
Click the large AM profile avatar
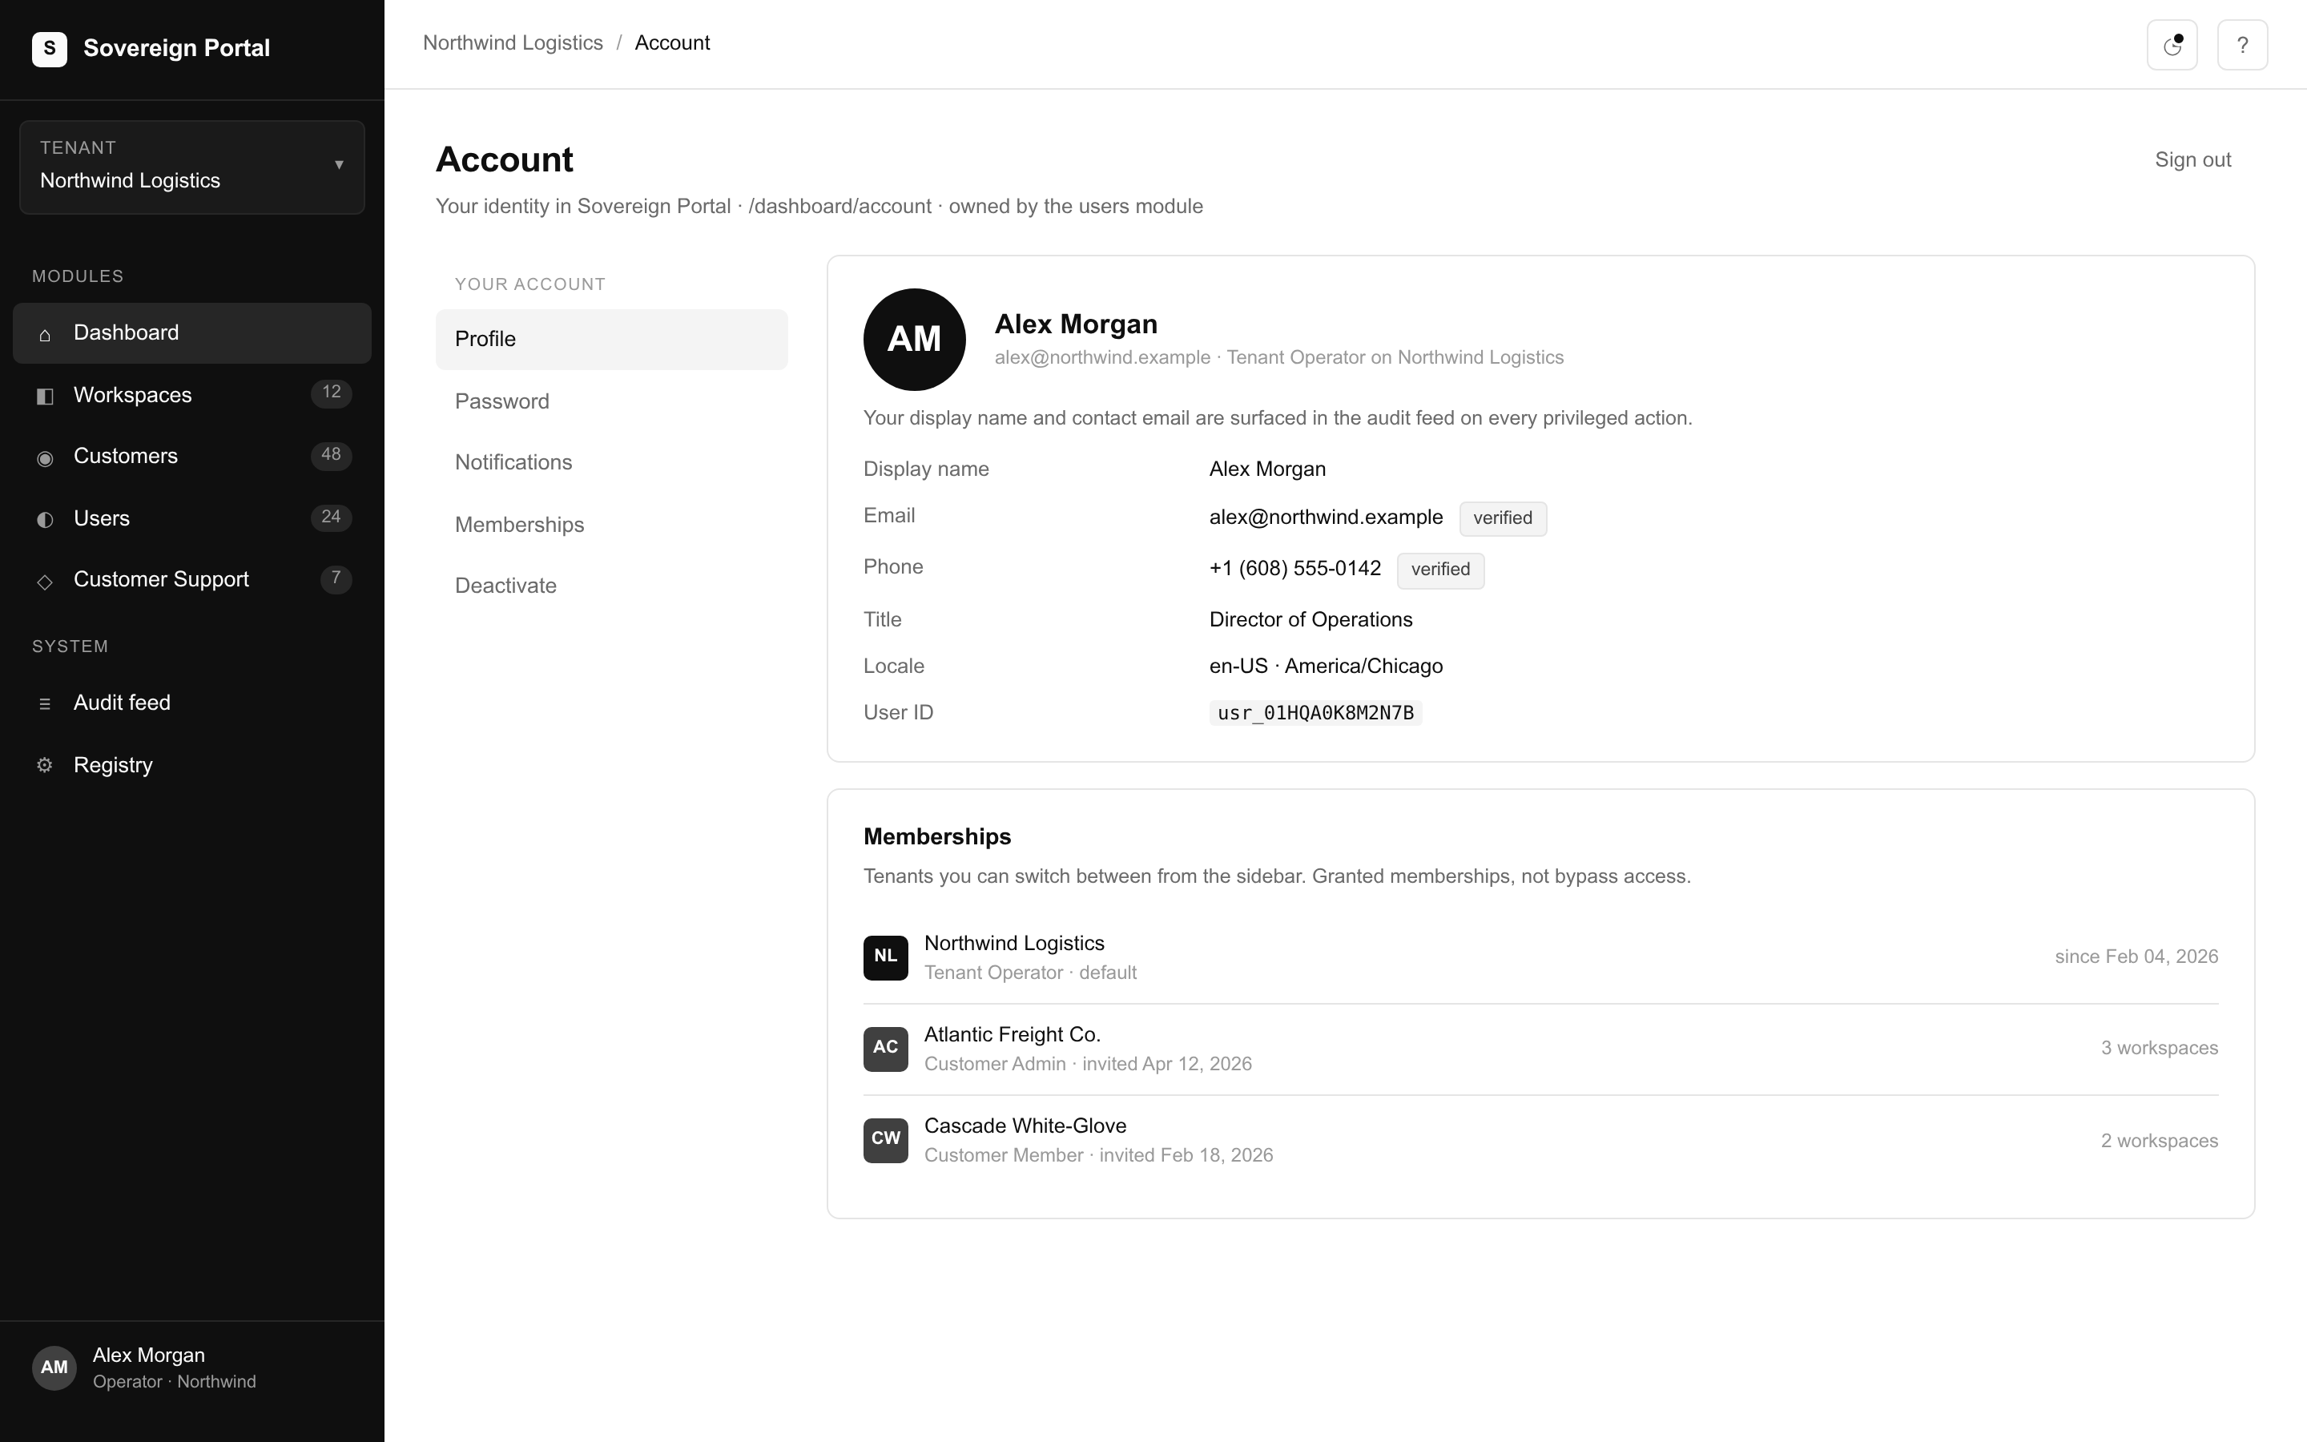[x=914, y=340]
